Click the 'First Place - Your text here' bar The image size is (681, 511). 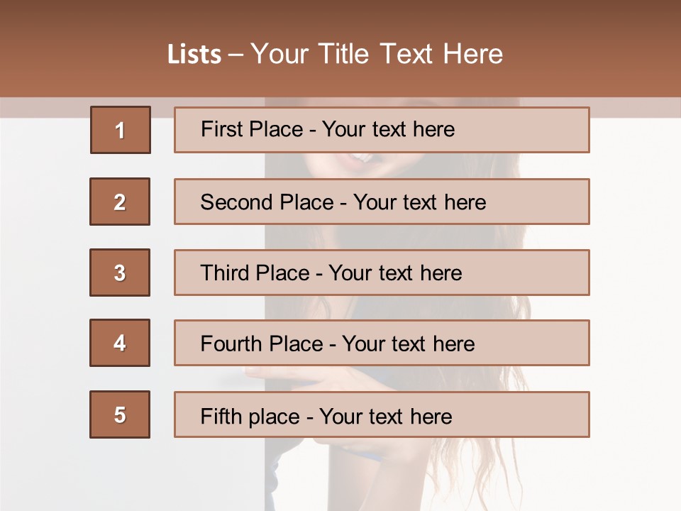pyautogui.click(x=382, y=130)
